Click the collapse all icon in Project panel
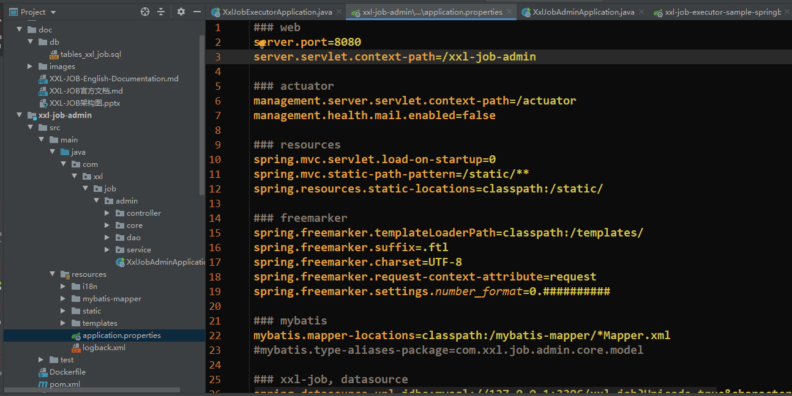The width and height of the screenshot is (792, 396). (x=161, y=12)
